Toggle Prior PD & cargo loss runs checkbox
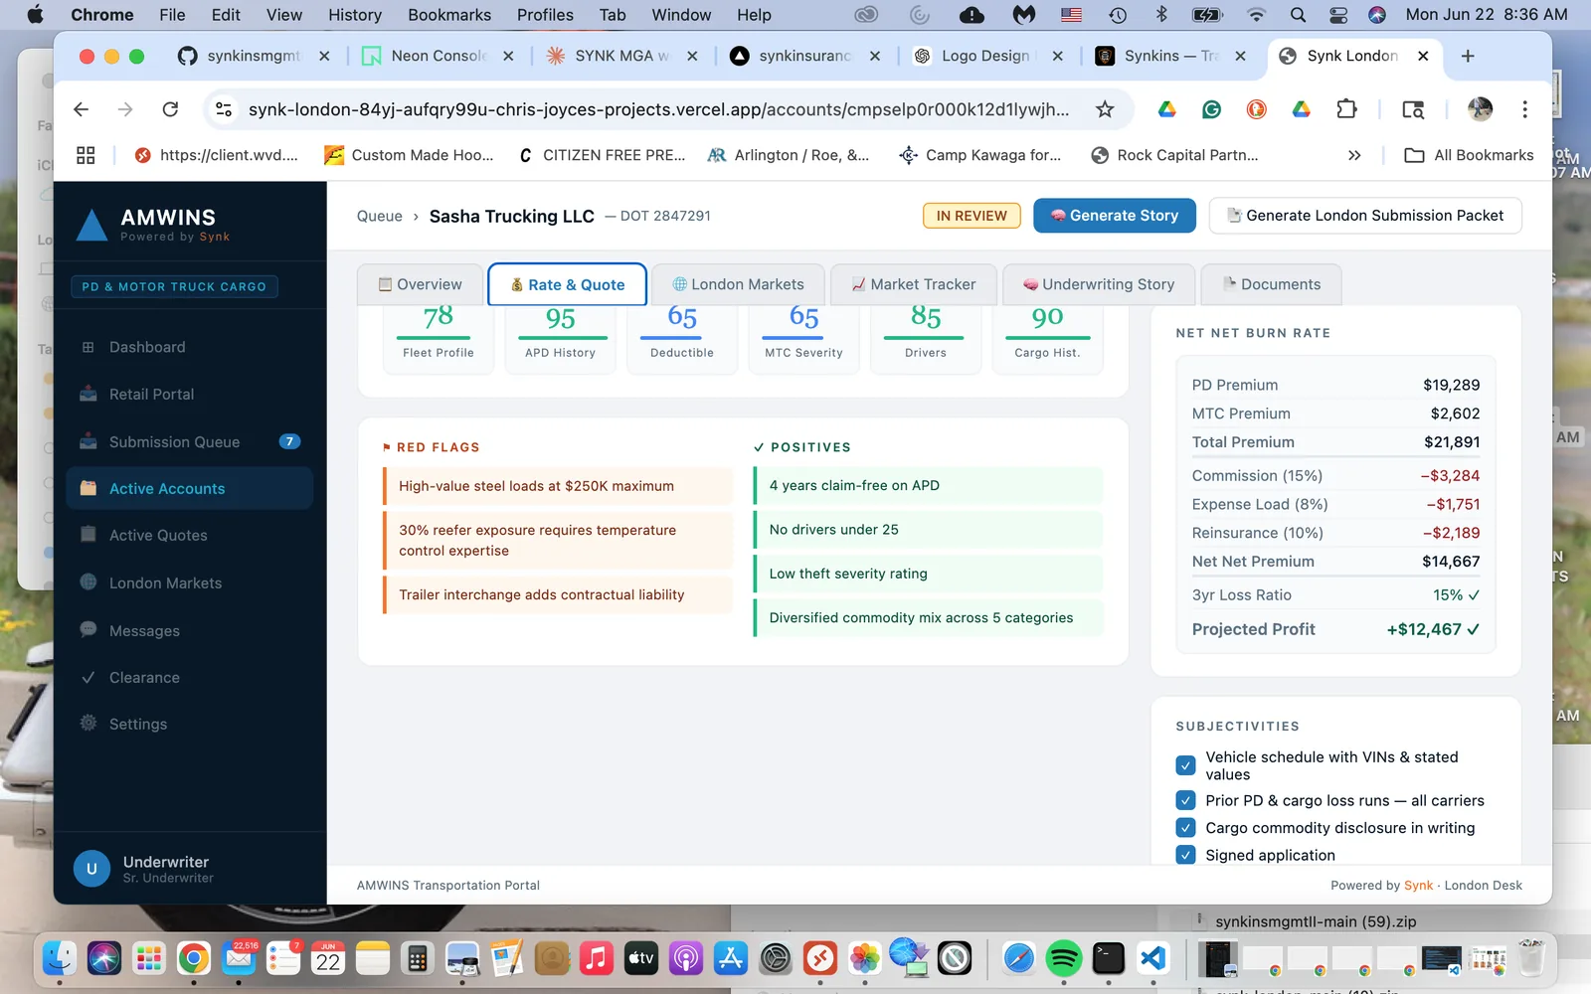Image resolution: width=1591 pixels, height=994 pixels. pos(1185,800)
